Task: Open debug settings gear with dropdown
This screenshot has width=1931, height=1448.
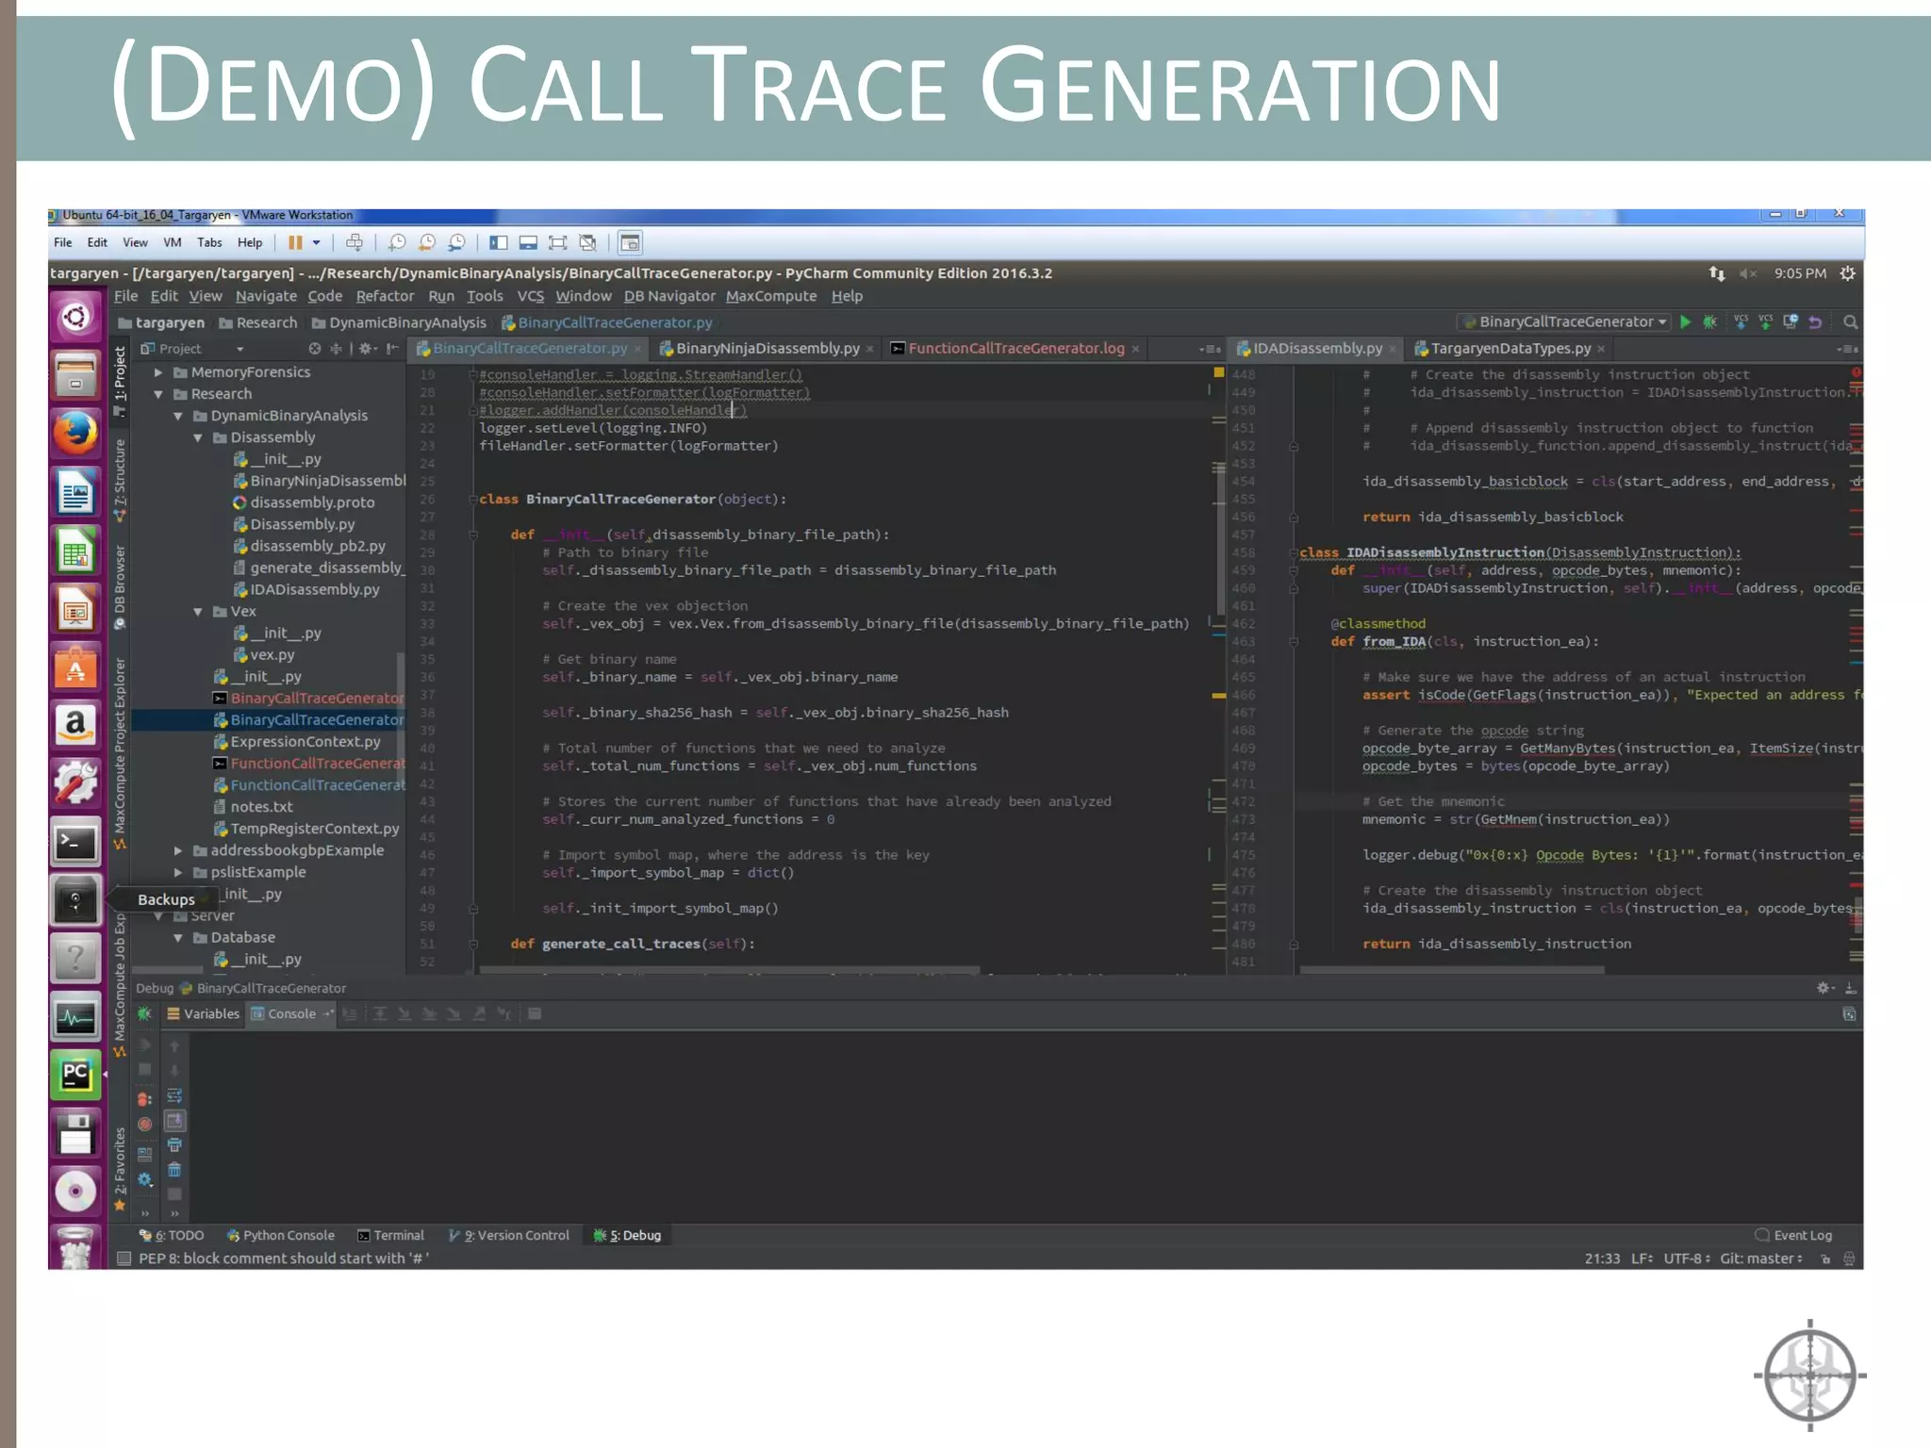Action: (x=144, y=1179)
